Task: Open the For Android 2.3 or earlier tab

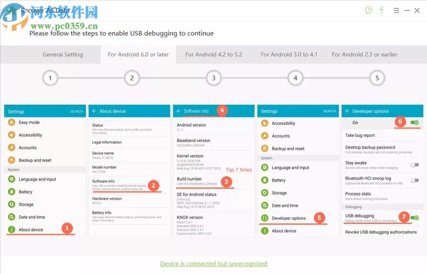Action: (364, 54)
